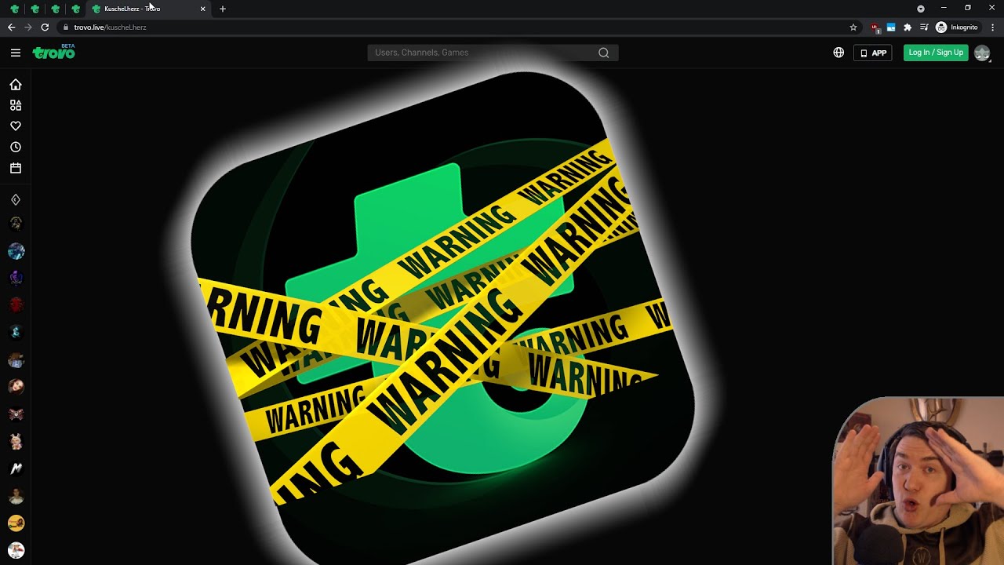
Task: Open watch history clock icon
Action: click(16, 148)
